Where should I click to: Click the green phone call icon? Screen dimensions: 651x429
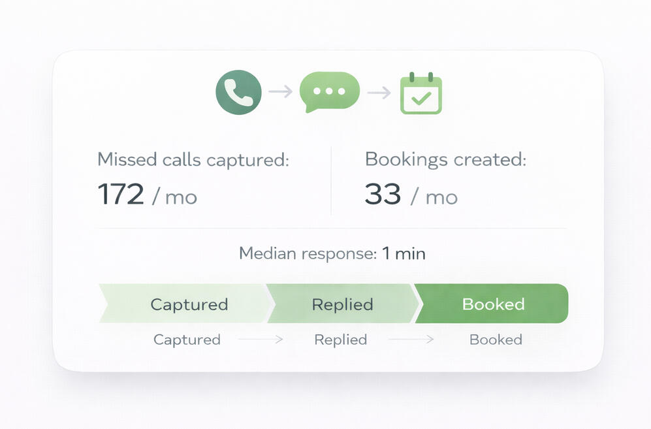click(x=238, y=92)
